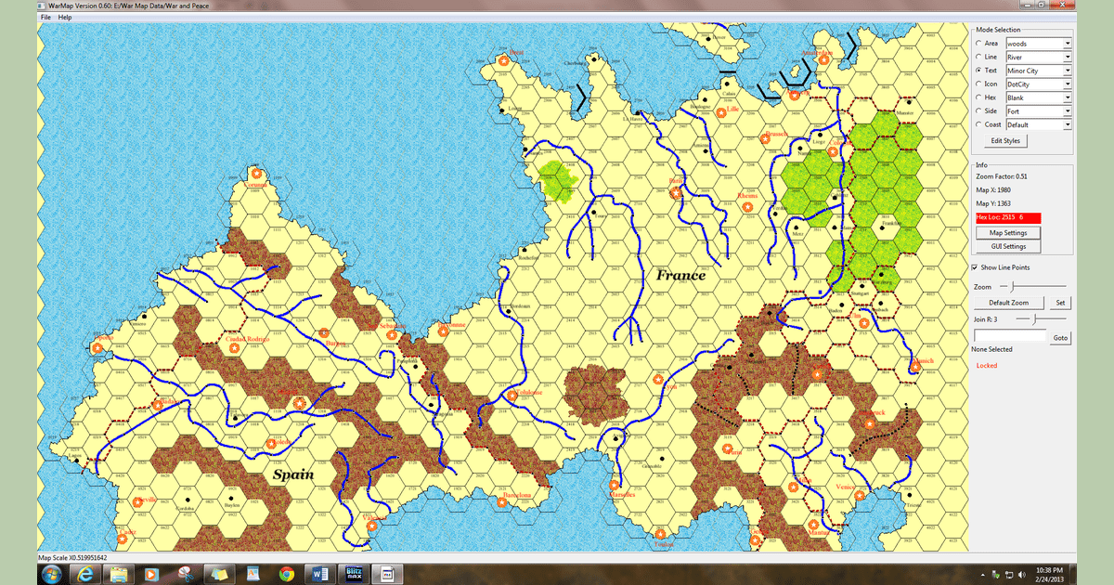Click the Goto button
The height and width of the screenshot is (585, 1114).
click(1060, 338)
